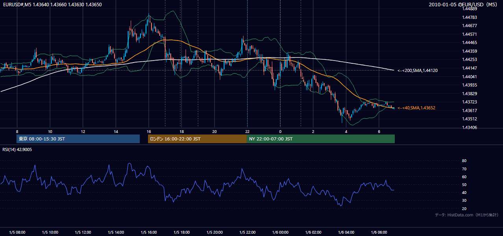
Task: Click the 1/6 02:00 time axis label
Action: pyautogui.click(x=313, y=232)
